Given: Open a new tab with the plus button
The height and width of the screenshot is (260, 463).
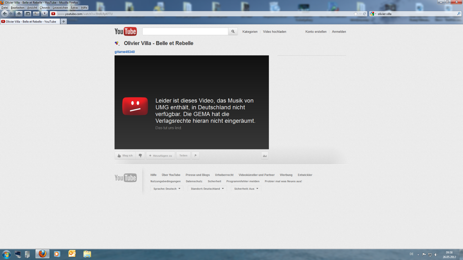Looking at the screenshot, I should (64, 21).
